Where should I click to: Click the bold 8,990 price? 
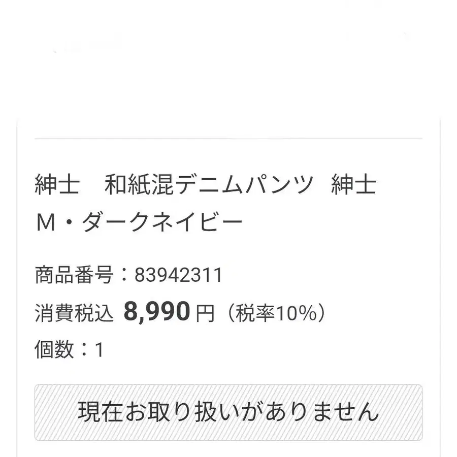point(156,312)
